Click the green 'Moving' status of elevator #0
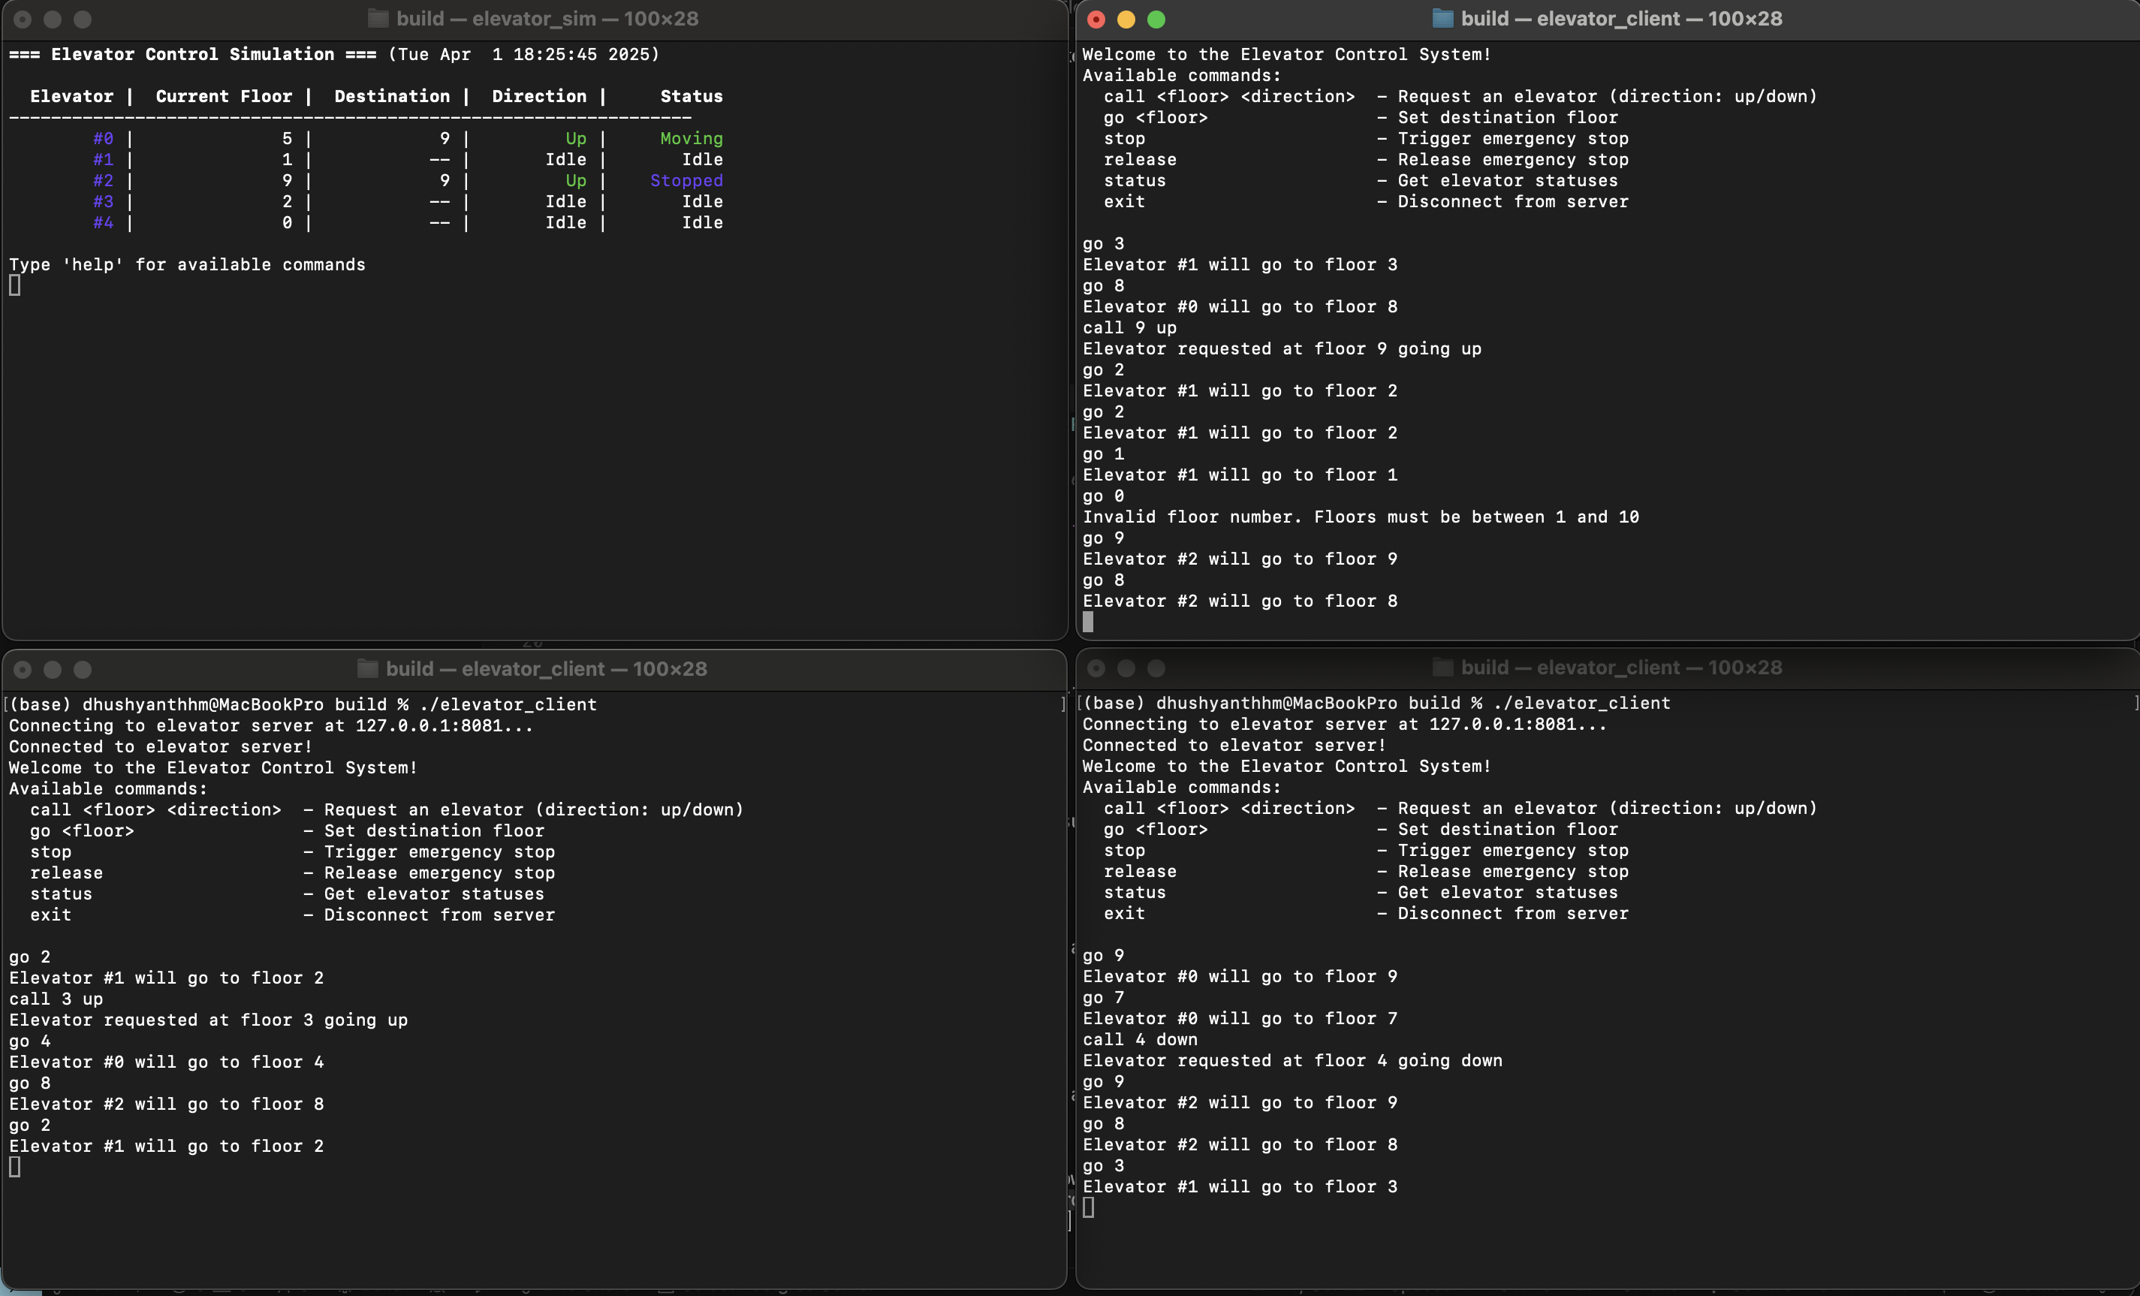Viewport: 2140px width, 1296px height. coord(691,138)
